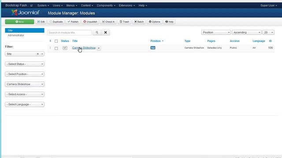Open the Super User account menu
This screenshot has width=282, height=158.
[x=269, y=6]
